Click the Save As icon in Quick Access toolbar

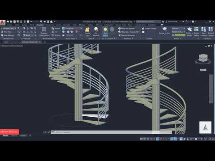[x=18, y=22]
